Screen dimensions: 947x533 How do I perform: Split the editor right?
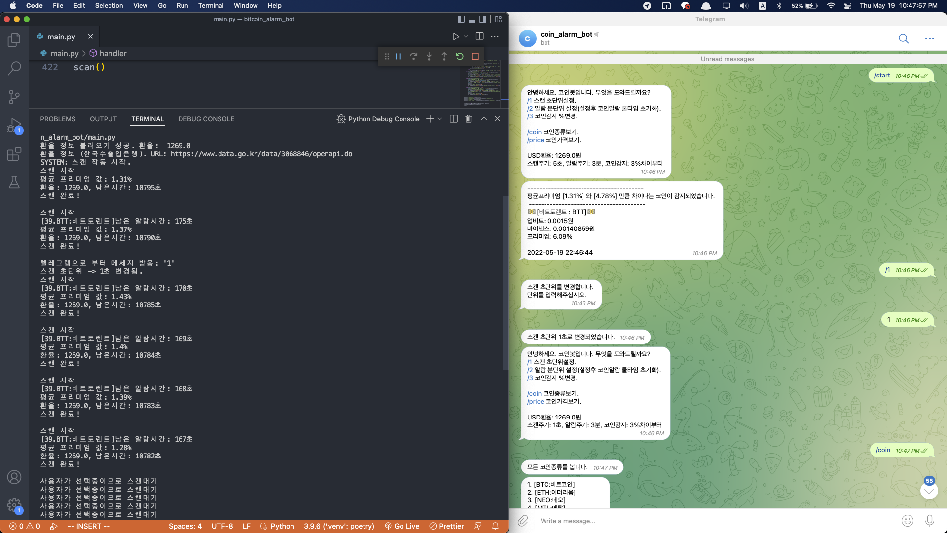point(479,37)
